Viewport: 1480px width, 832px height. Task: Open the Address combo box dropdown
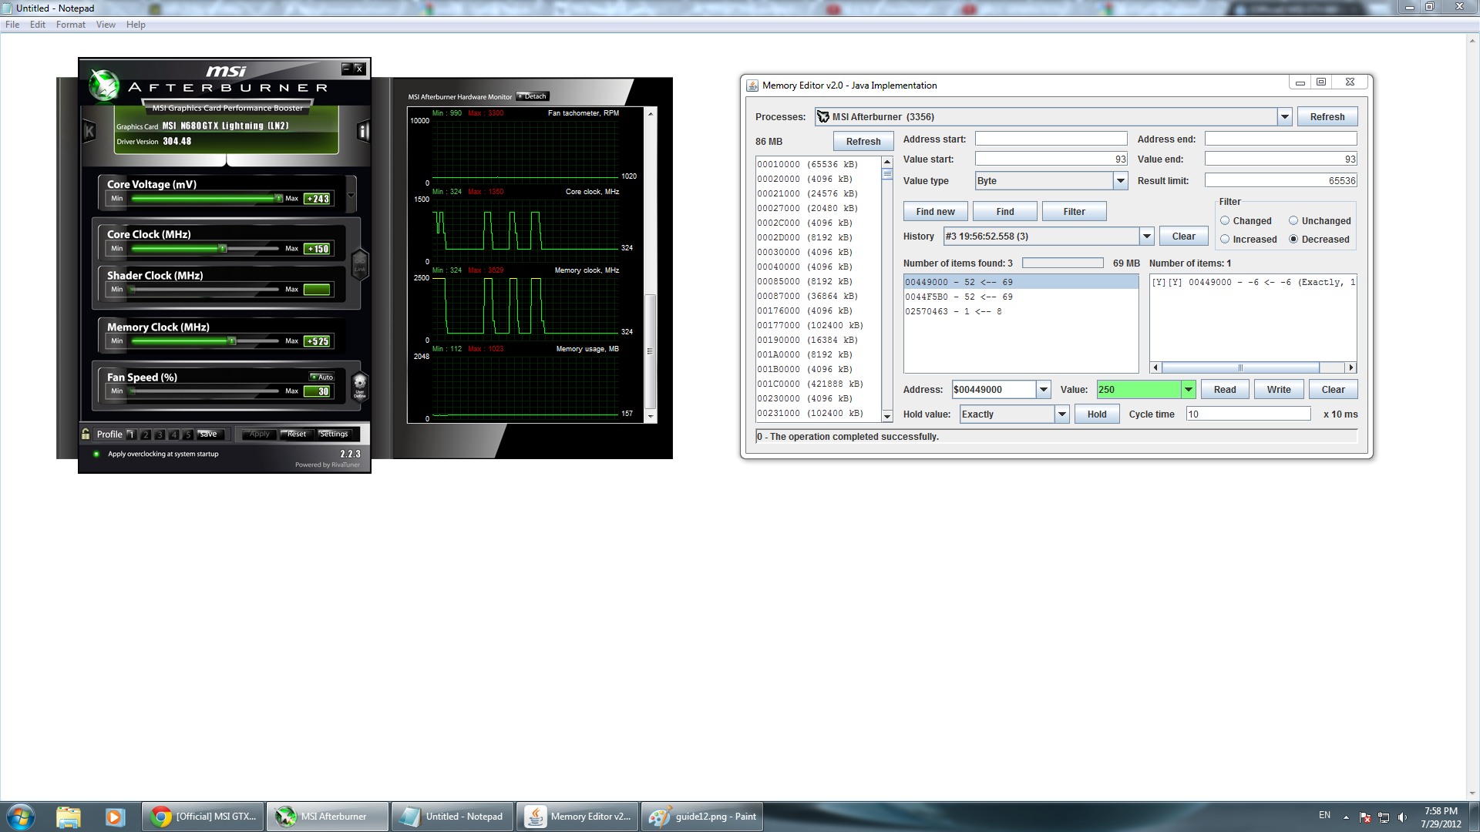1044,390
